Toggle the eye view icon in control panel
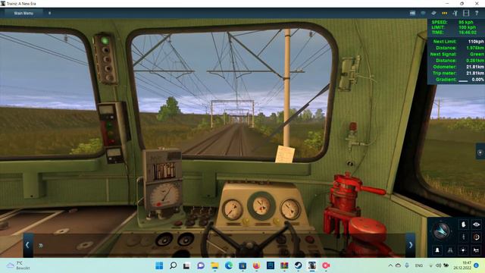 (477, 224)
